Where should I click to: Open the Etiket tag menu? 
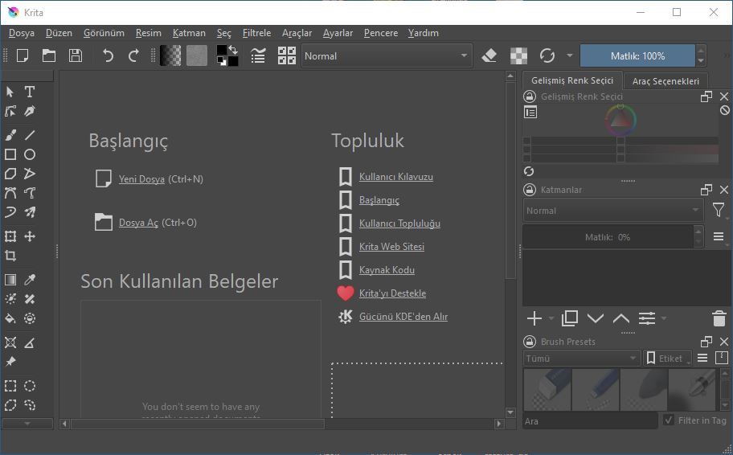pos(667,359)
